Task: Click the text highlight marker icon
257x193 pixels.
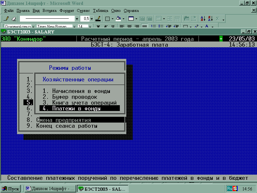Action: [196, 26]
